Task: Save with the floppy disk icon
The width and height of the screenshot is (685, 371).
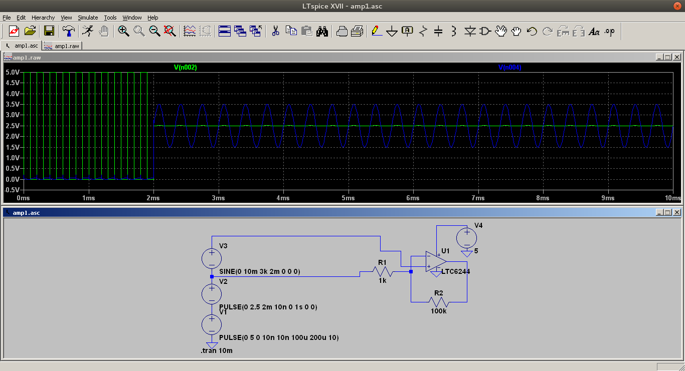Action: pyautogui.click(x=49, y=31)
